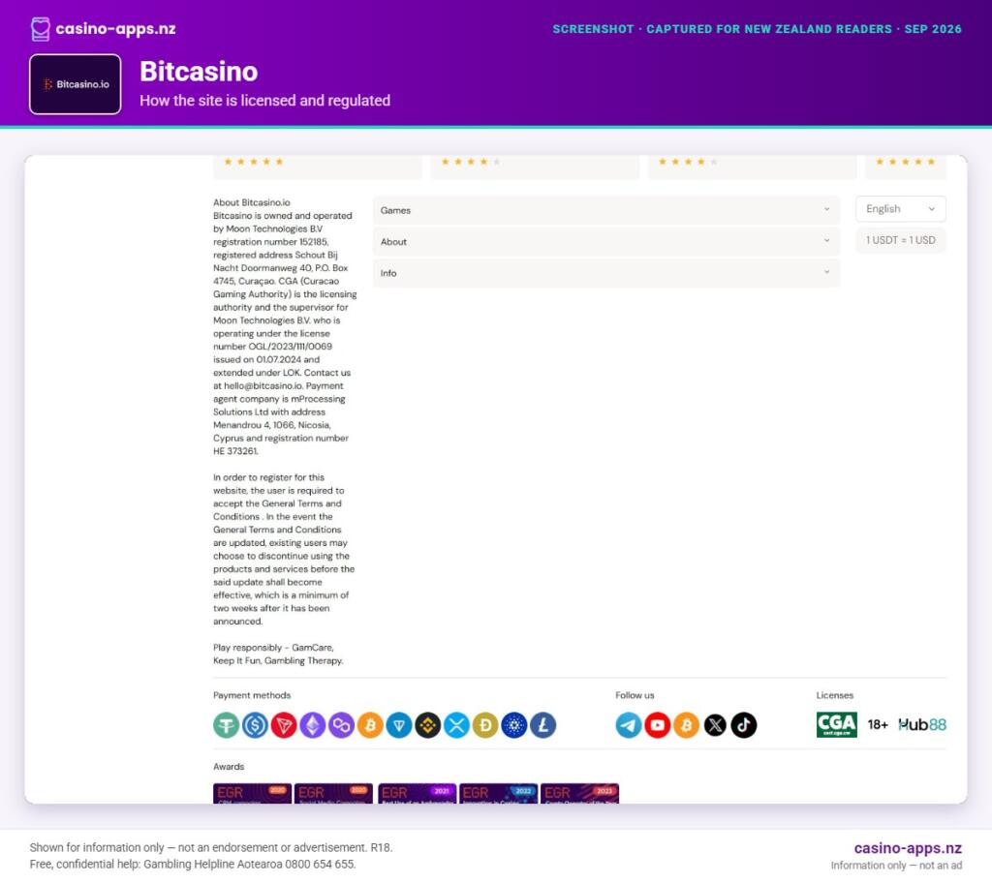Viewport: 992px width, 883px height.
Task: Select the dark blue Cardano payment icon
Action: 513,725
